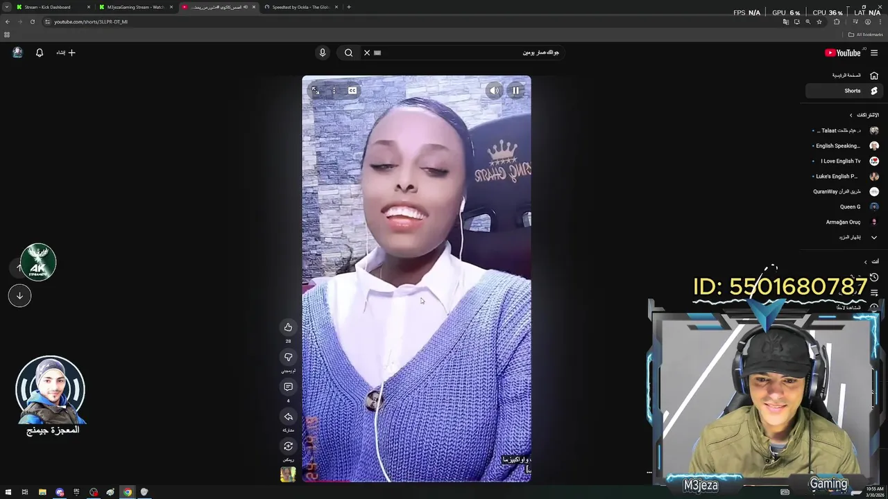The image size is (888, 499).
Task: Open the QuranWay subscription channel
Action: [x=843, y=191]
